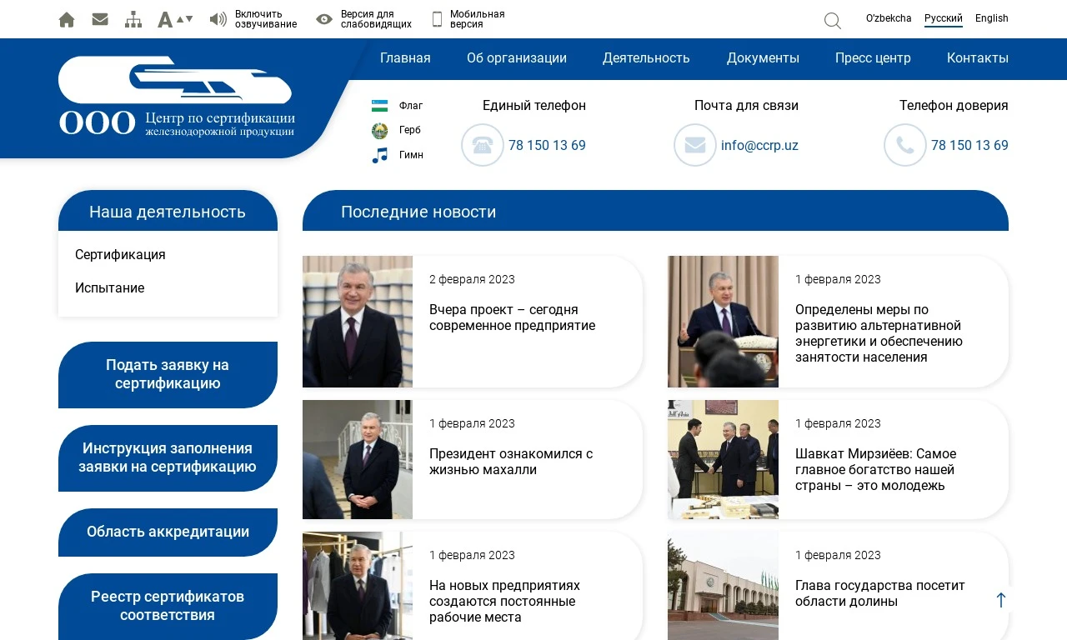Toggle Версия для слабовидящих mode

(x=364, y=19)
